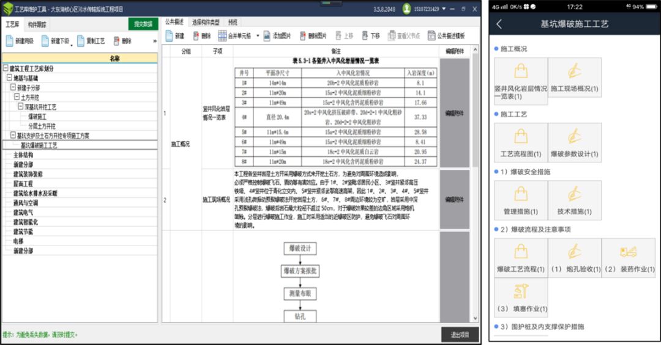Tap the back arrow in the phone header

[499, 24]
